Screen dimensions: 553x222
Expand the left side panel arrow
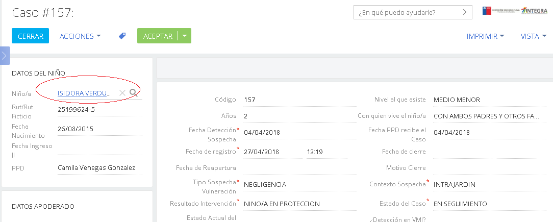coord(5,55)
